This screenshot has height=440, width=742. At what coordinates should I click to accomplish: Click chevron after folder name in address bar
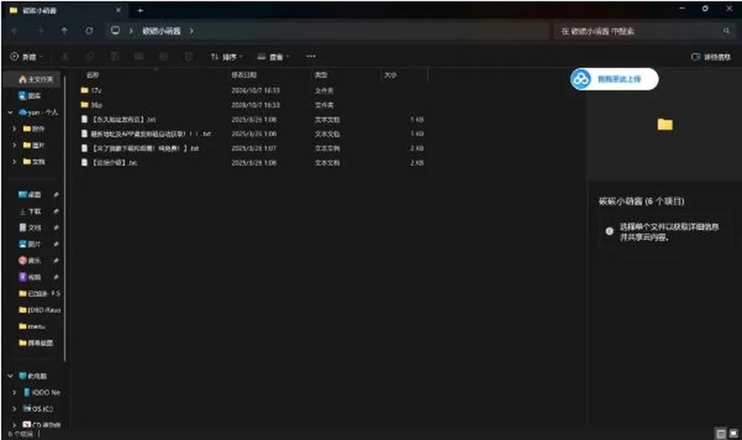pos(191,31)
